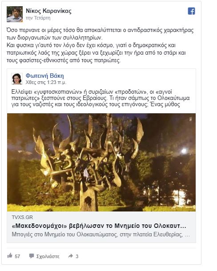217x271 pixels.
Task: Click the shared post text by Φωτεινή Βάκη
Action: click(x=100, y=98)
